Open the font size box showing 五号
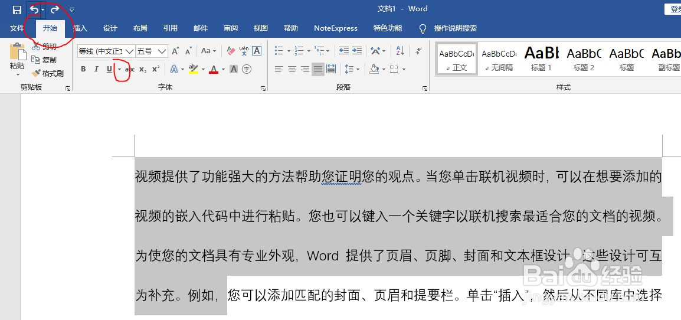This screenshot has height=320, width=681. (152, 51)
